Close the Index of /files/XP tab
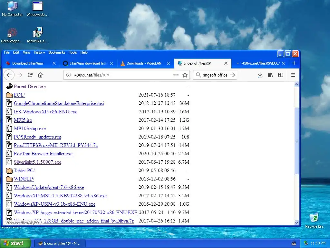330x248 pixels. coord(226,63)
